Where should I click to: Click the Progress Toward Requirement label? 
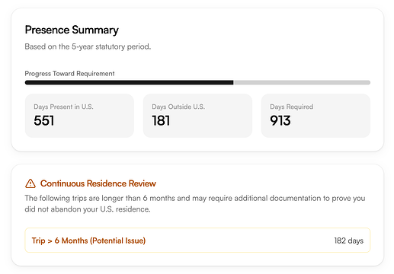point(69,74)
